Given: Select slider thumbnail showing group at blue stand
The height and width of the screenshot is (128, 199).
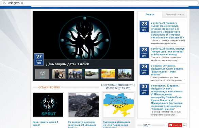Looking at the screenshot, I should pyautogui.click(x=75, y=74).
